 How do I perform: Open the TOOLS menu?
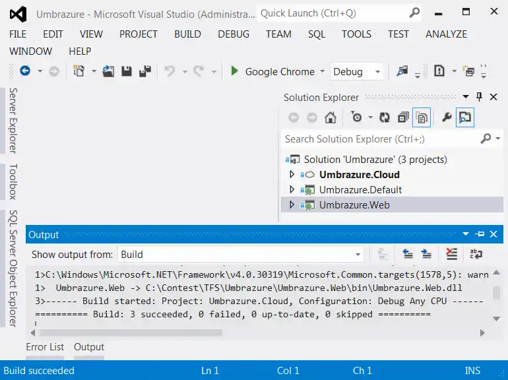click(356, 34)
